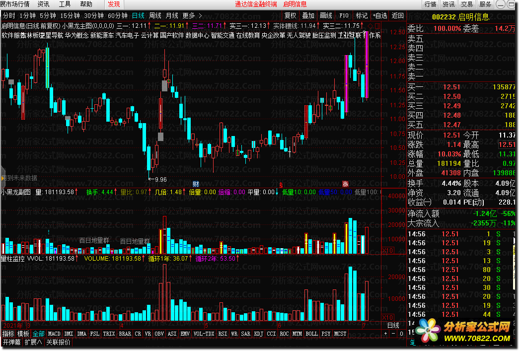Open the F10 company info
Screen dimensions: 520x351
point(344,15)
